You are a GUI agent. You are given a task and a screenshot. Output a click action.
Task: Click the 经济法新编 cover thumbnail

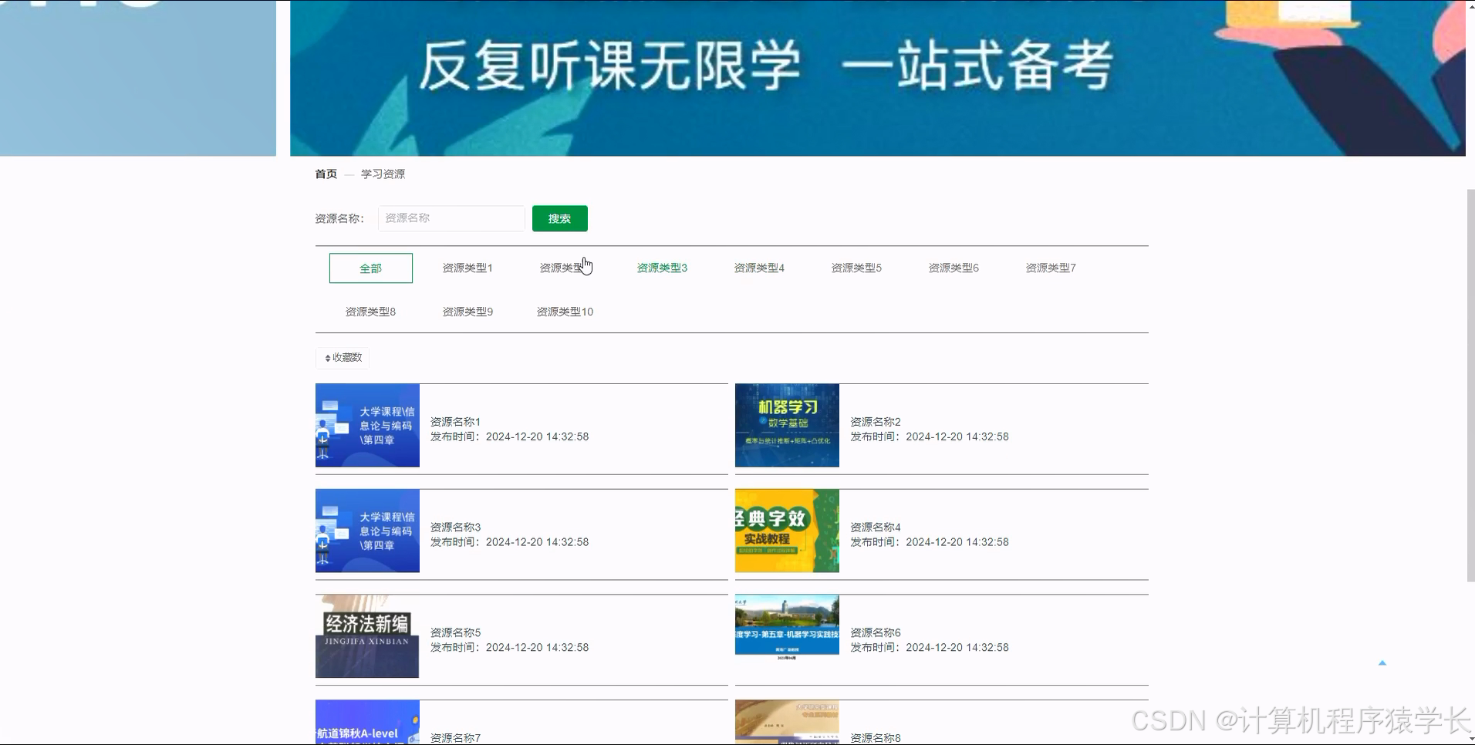point(366,636)
